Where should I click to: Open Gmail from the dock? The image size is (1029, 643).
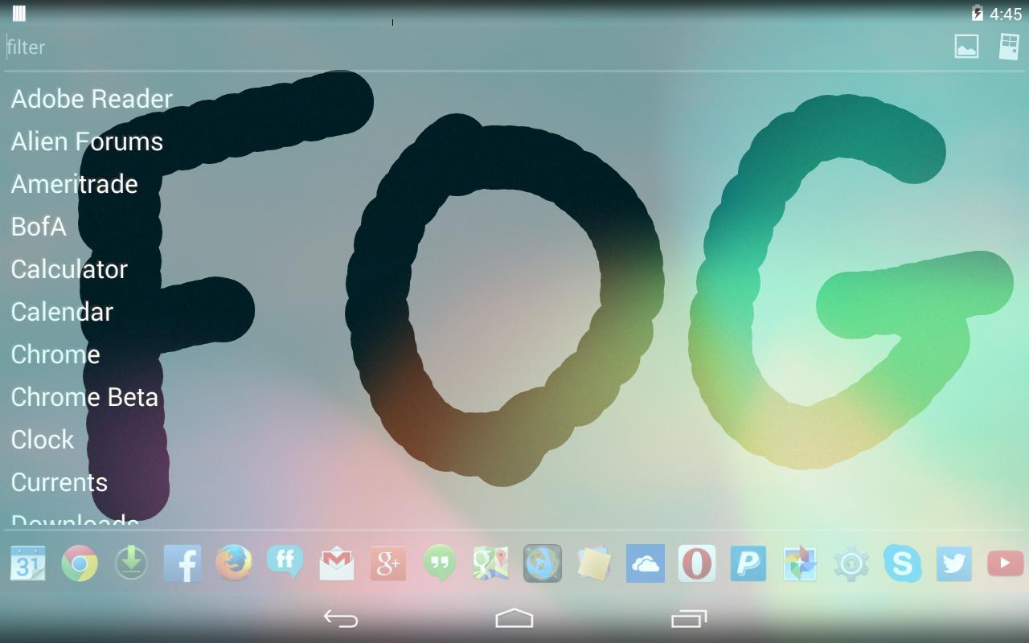pyautogui.click(x=336, y=563)
